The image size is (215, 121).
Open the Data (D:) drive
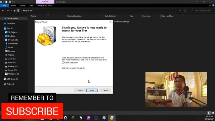[12, 63]
